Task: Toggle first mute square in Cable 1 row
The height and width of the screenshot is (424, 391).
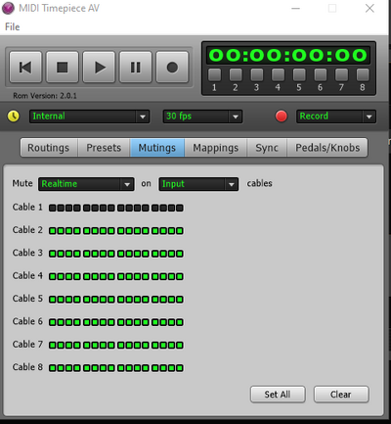Action: [52, 208]
